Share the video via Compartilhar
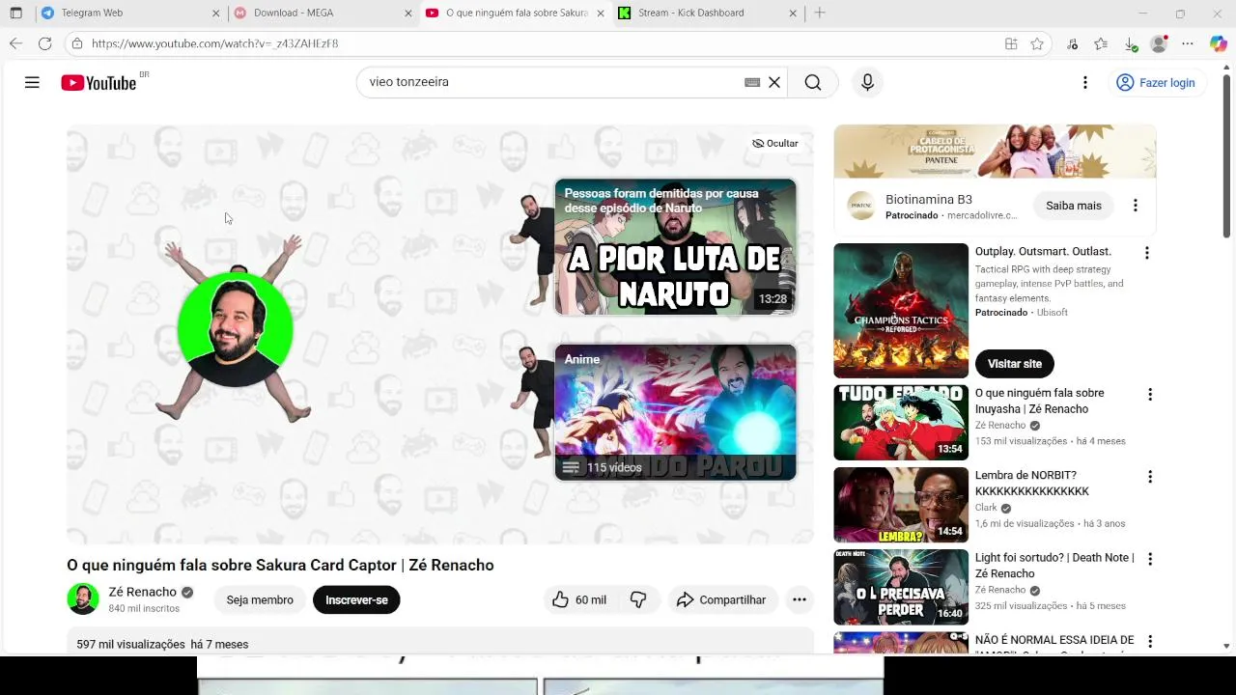Screen dimensions: 1236x695 click(721, 600)
